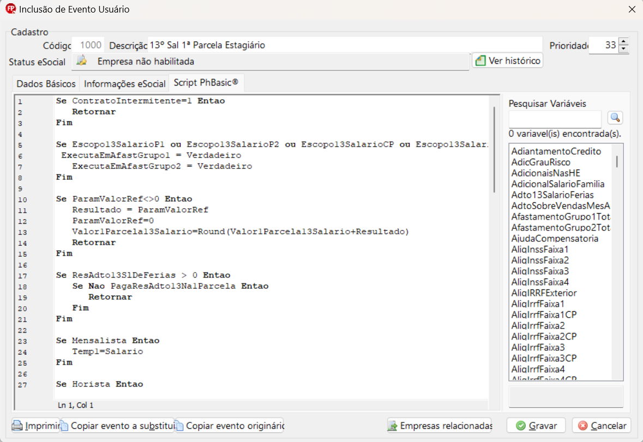The height and width of the screenshot is (442, 643).
Task: Click script line 'Se Nao PagaResAdto13Na1Parcela Entao'
Action: pyautogui.click(x=170, y=286)
